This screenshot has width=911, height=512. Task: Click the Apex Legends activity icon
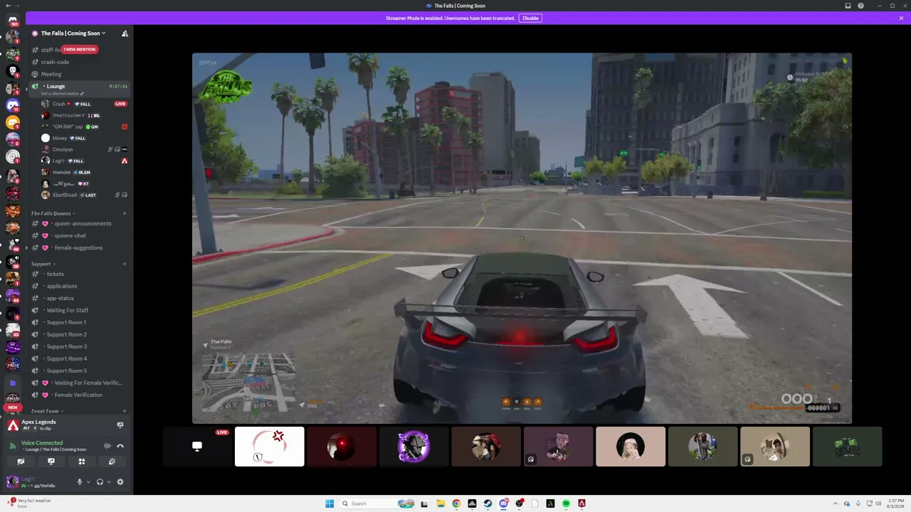click(x=13, y=425)
